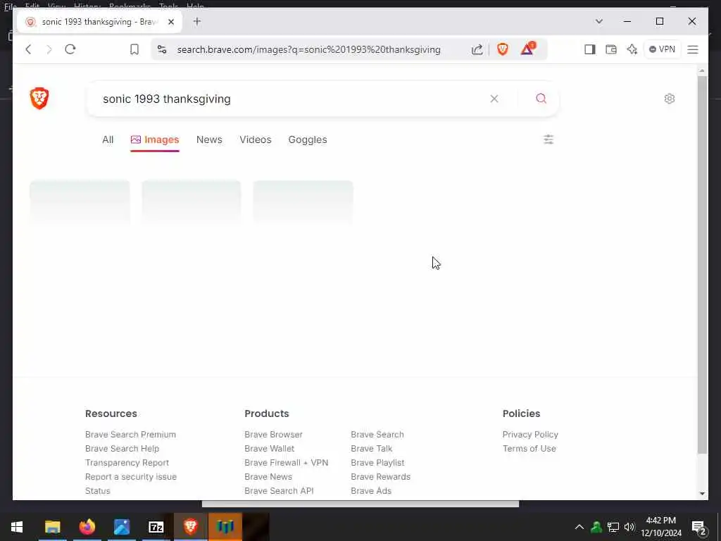
Task: Switch to the Videos tab
Action: (255, 139)
